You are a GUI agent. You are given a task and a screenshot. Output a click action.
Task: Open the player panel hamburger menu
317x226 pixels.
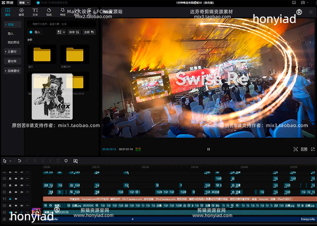(311, 12)
